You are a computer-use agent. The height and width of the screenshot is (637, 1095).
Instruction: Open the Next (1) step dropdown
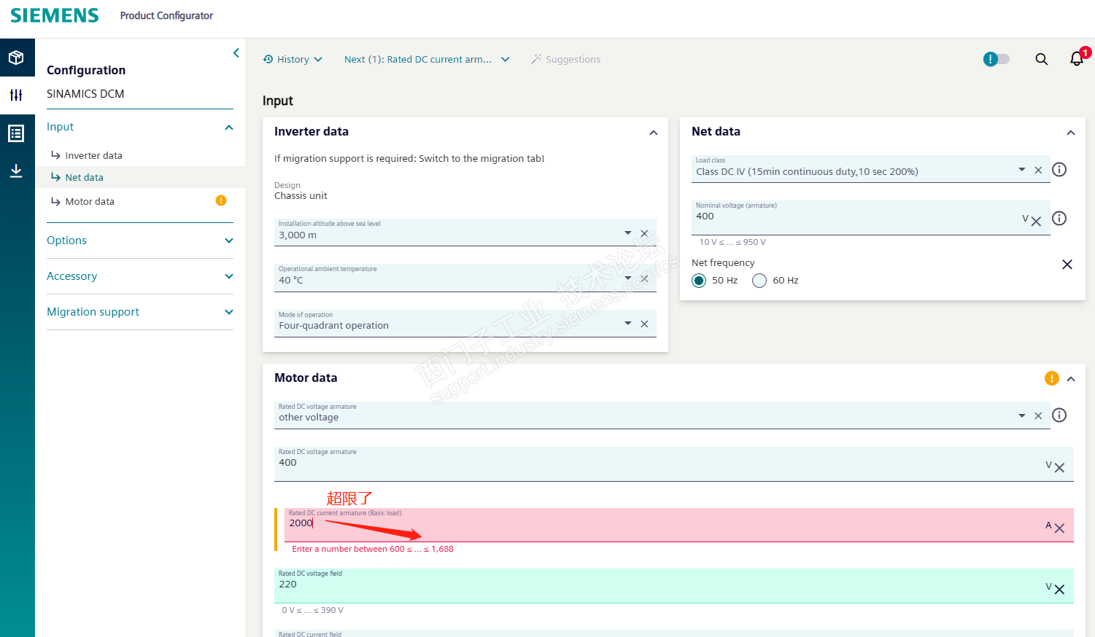point(427,60)
